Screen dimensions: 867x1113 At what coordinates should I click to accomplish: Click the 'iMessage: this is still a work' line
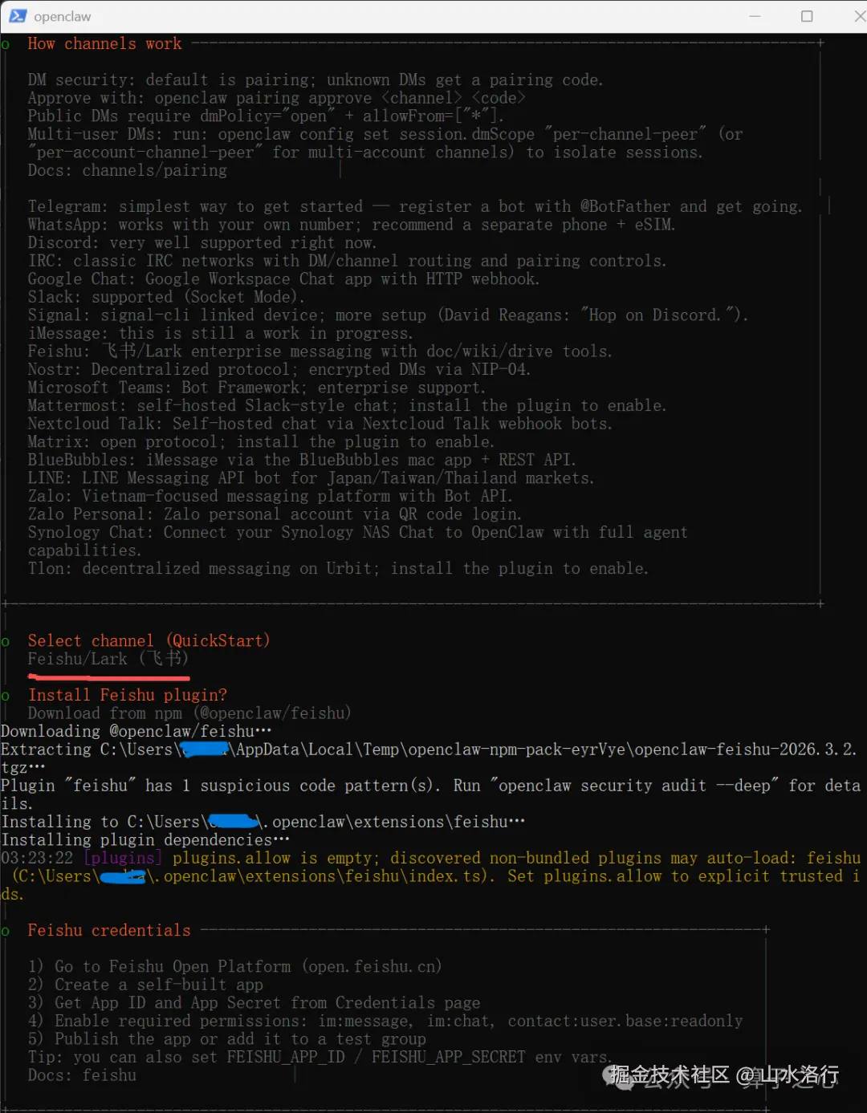coord(221,333)
